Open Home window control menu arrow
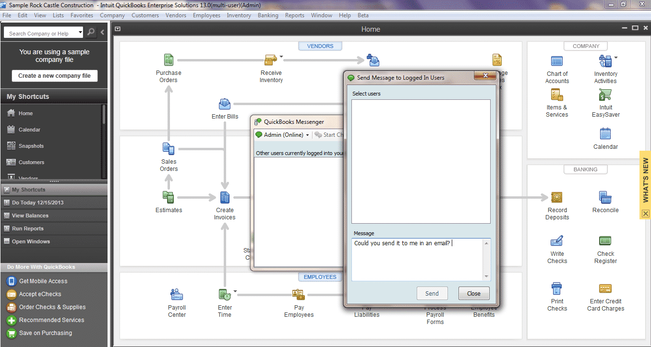Image resolution: width=651 pixels, height=347 pixels. coord(118,29)
